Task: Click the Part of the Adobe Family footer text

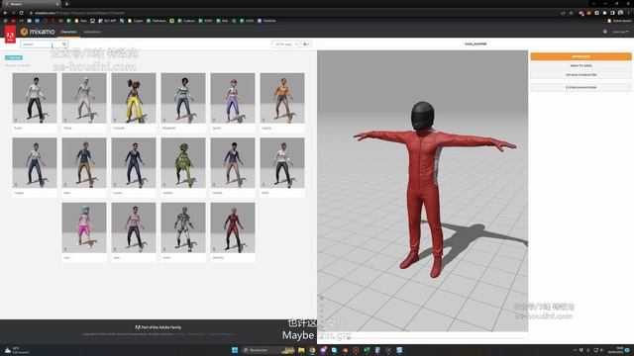Action: [x=158, y=327]
